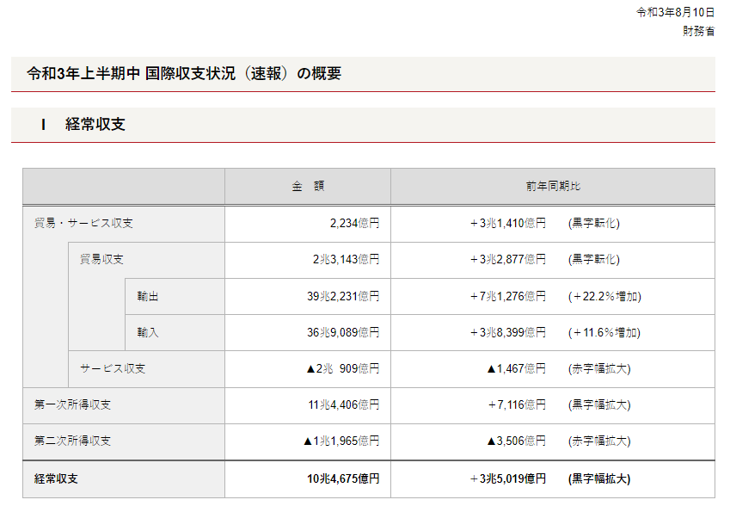This screenshot has height=506, width=730.
Task: Click the 第一次所得収支 row label
Action: click(72, 404)
